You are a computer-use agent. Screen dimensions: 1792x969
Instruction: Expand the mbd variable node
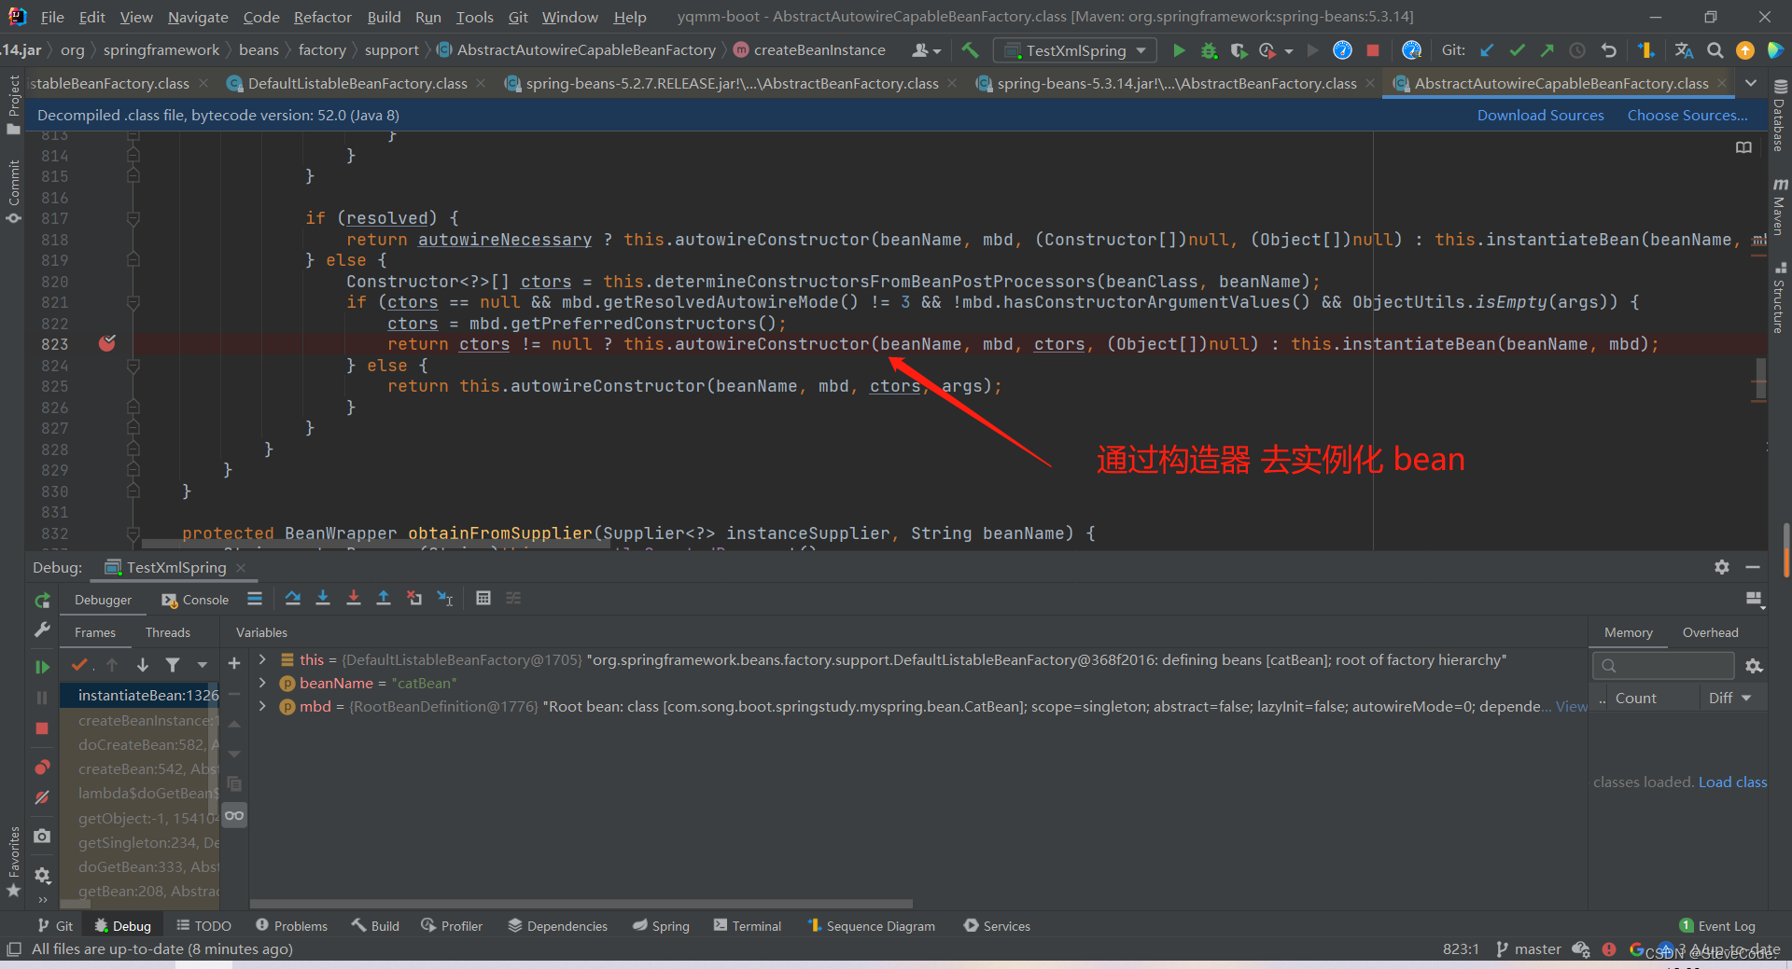[x=262, y=706]
